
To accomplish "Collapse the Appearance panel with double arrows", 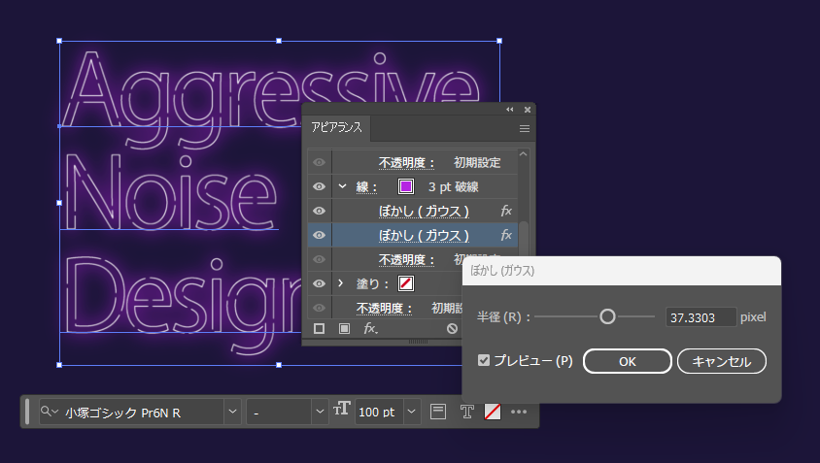I will point(510,110).
